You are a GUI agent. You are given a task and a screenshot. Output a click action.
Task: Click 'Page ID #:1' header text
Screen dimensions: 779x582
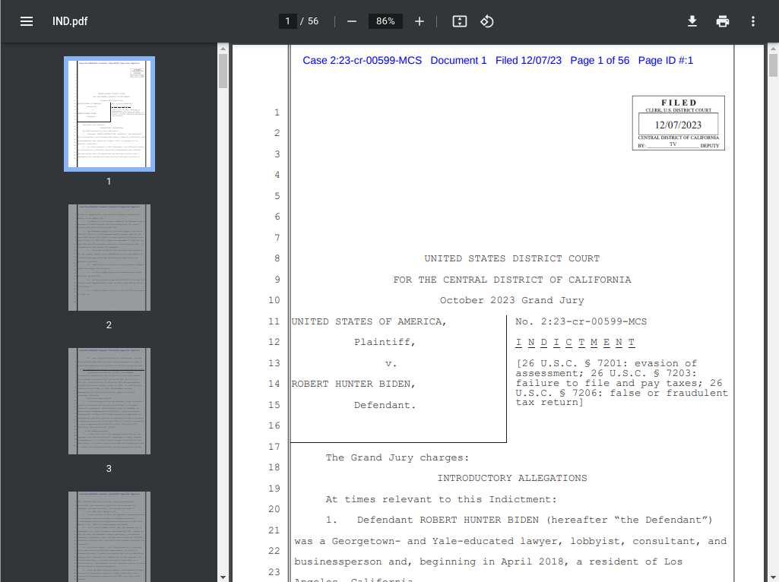pyautogui.click(x=666, y=61)
